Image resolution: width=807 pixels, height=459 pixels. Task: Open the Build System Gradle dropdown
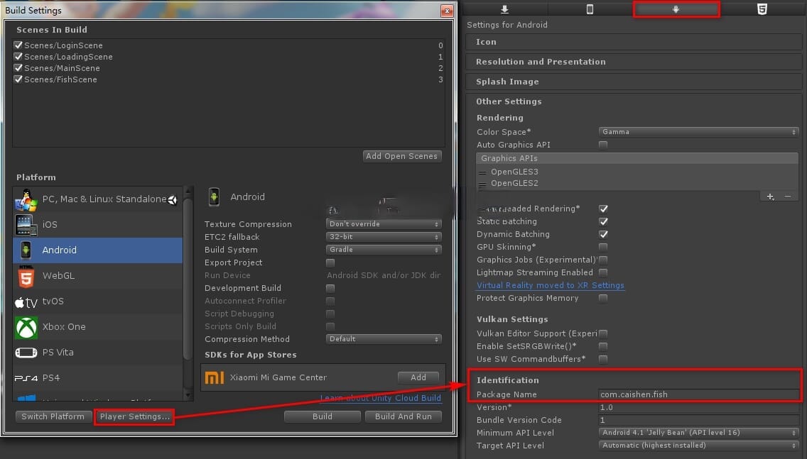(x=384, y=250)
